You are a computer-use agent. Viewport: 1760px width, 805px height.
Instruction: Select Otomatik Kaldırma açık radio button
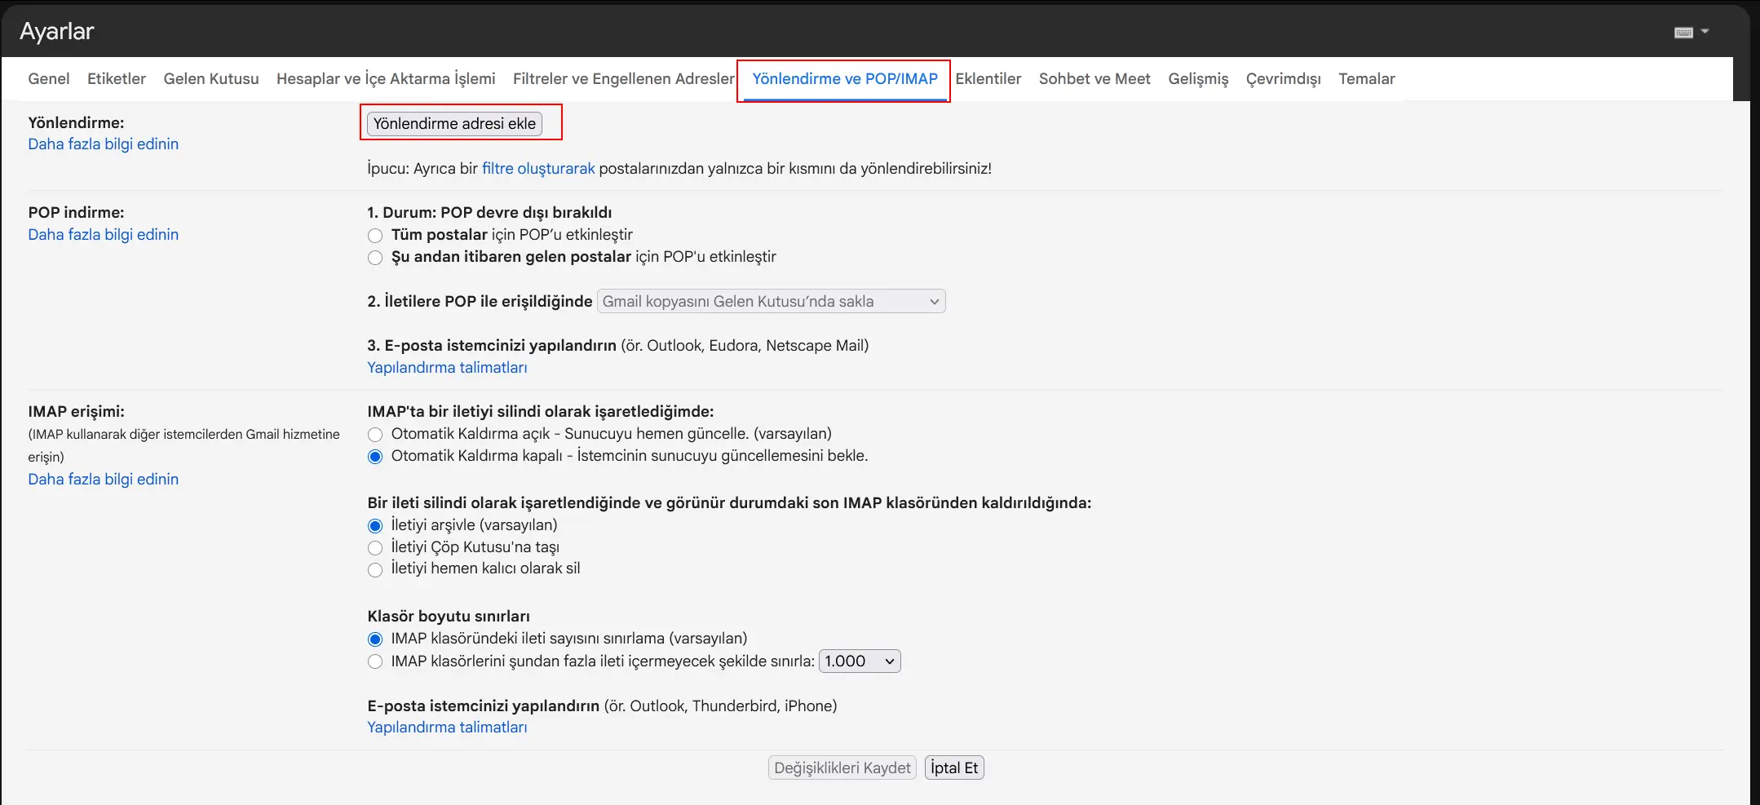coord(375,435)
